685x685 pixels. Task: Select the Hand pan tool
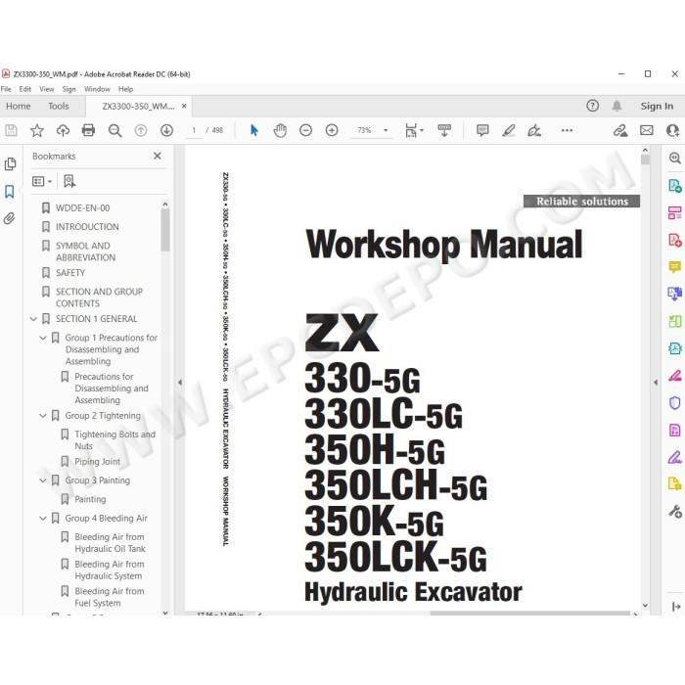coord(280,130)
